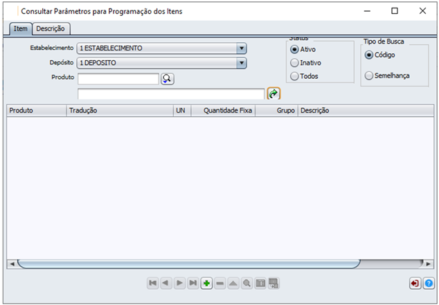Click the remove record minus icon
This screenshot has width=439, height=305.
tap(219, 284)
